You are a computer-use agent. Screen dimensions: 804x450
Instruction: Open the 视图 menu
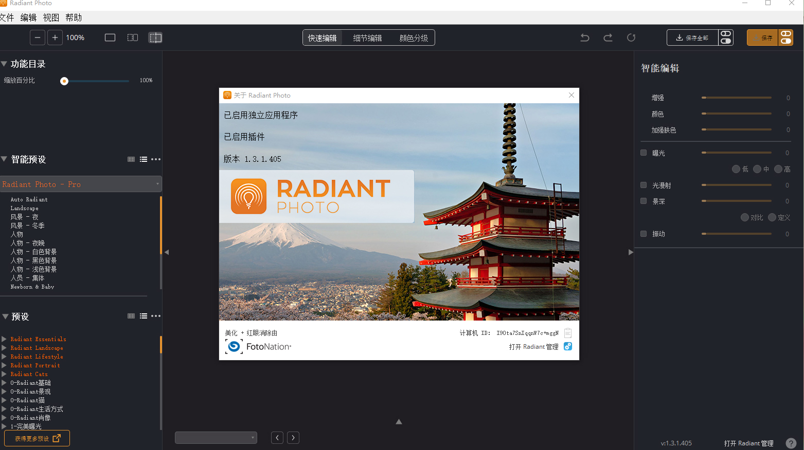(51, 17)
